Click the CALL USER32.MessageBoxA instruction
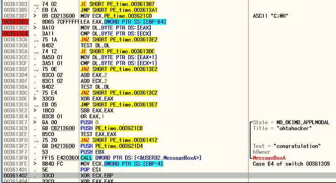Screen dimensions: 336x183 coord(141,158)
